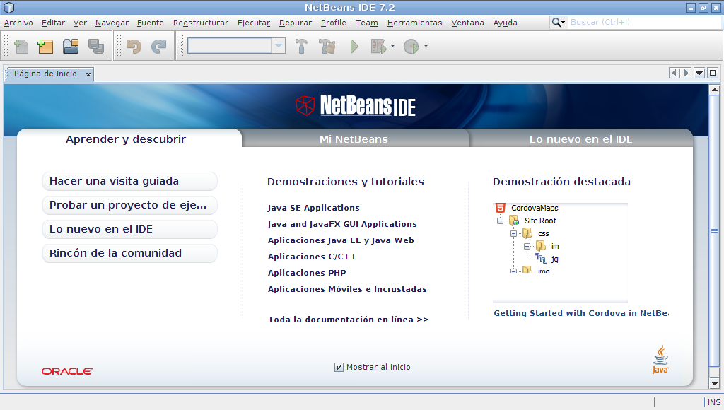The height and width of the screenshot is (410, 724).
Task: Open Toda la documentación en línea link
Action: coord(349,320)
